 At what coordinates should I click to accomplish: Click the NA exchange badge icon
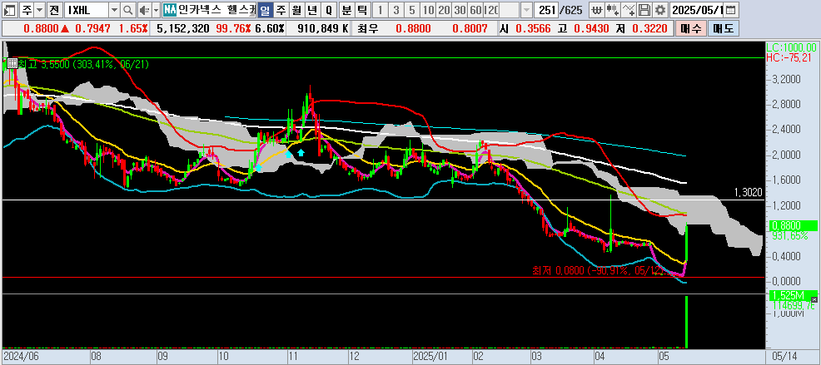[x=169, y=9]
